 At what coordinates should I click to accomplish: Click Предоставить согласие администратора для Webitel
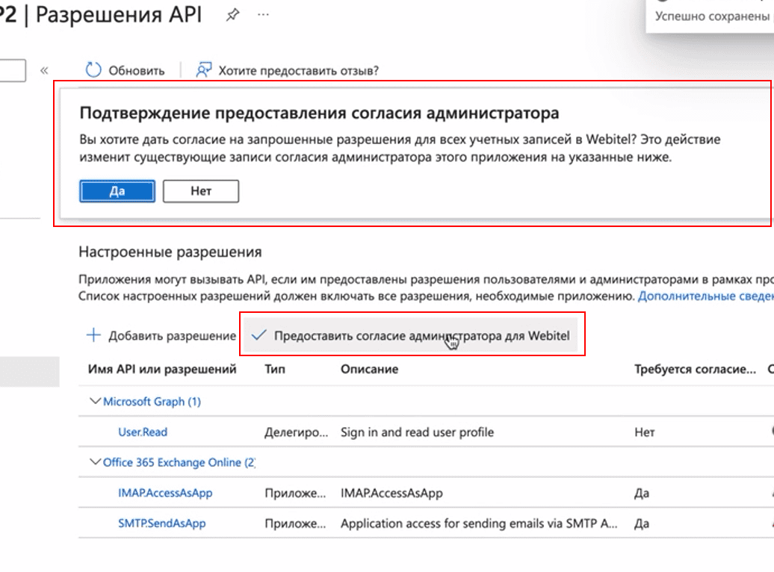pyautogui.click(x=411, y=335)
